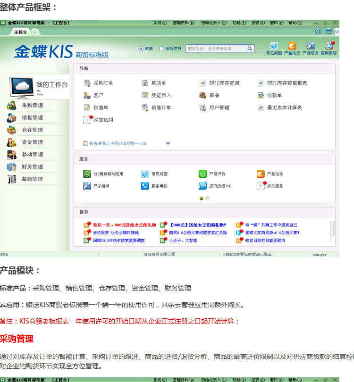Expand the 待办任务 dropdown arrow
The width and height of the screenshot is (354, 382).
click(x=168, y=143)
